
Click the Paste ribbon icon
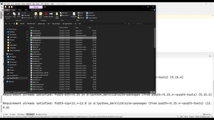click(x=19, y=14)
